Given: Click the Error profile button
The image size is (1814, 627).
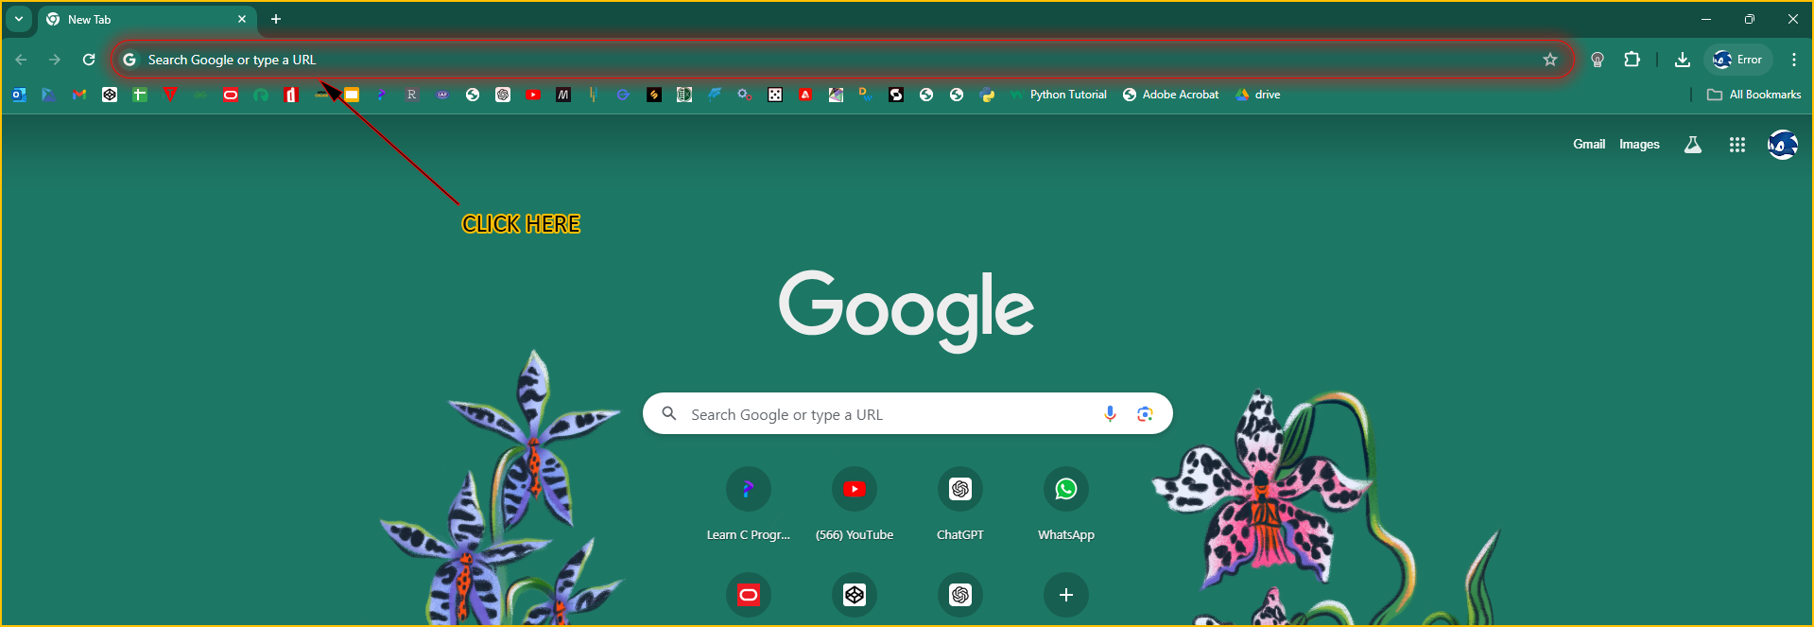Looking at the screenshot, I should (1737, 60).
